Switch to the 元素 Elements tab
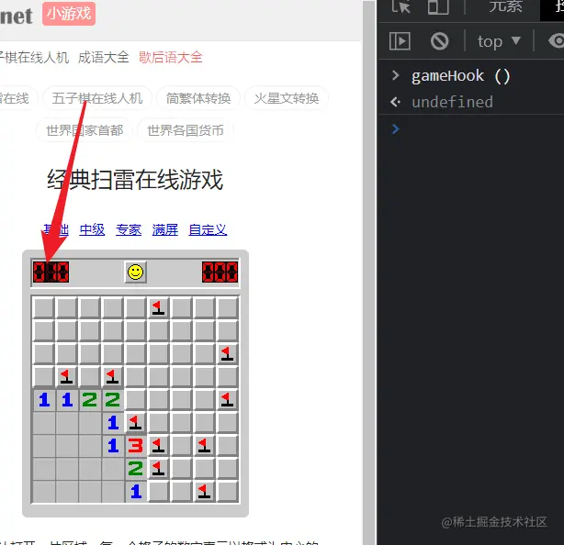The height and width of the screenshot is (545, 564). [x=505, y=6]
